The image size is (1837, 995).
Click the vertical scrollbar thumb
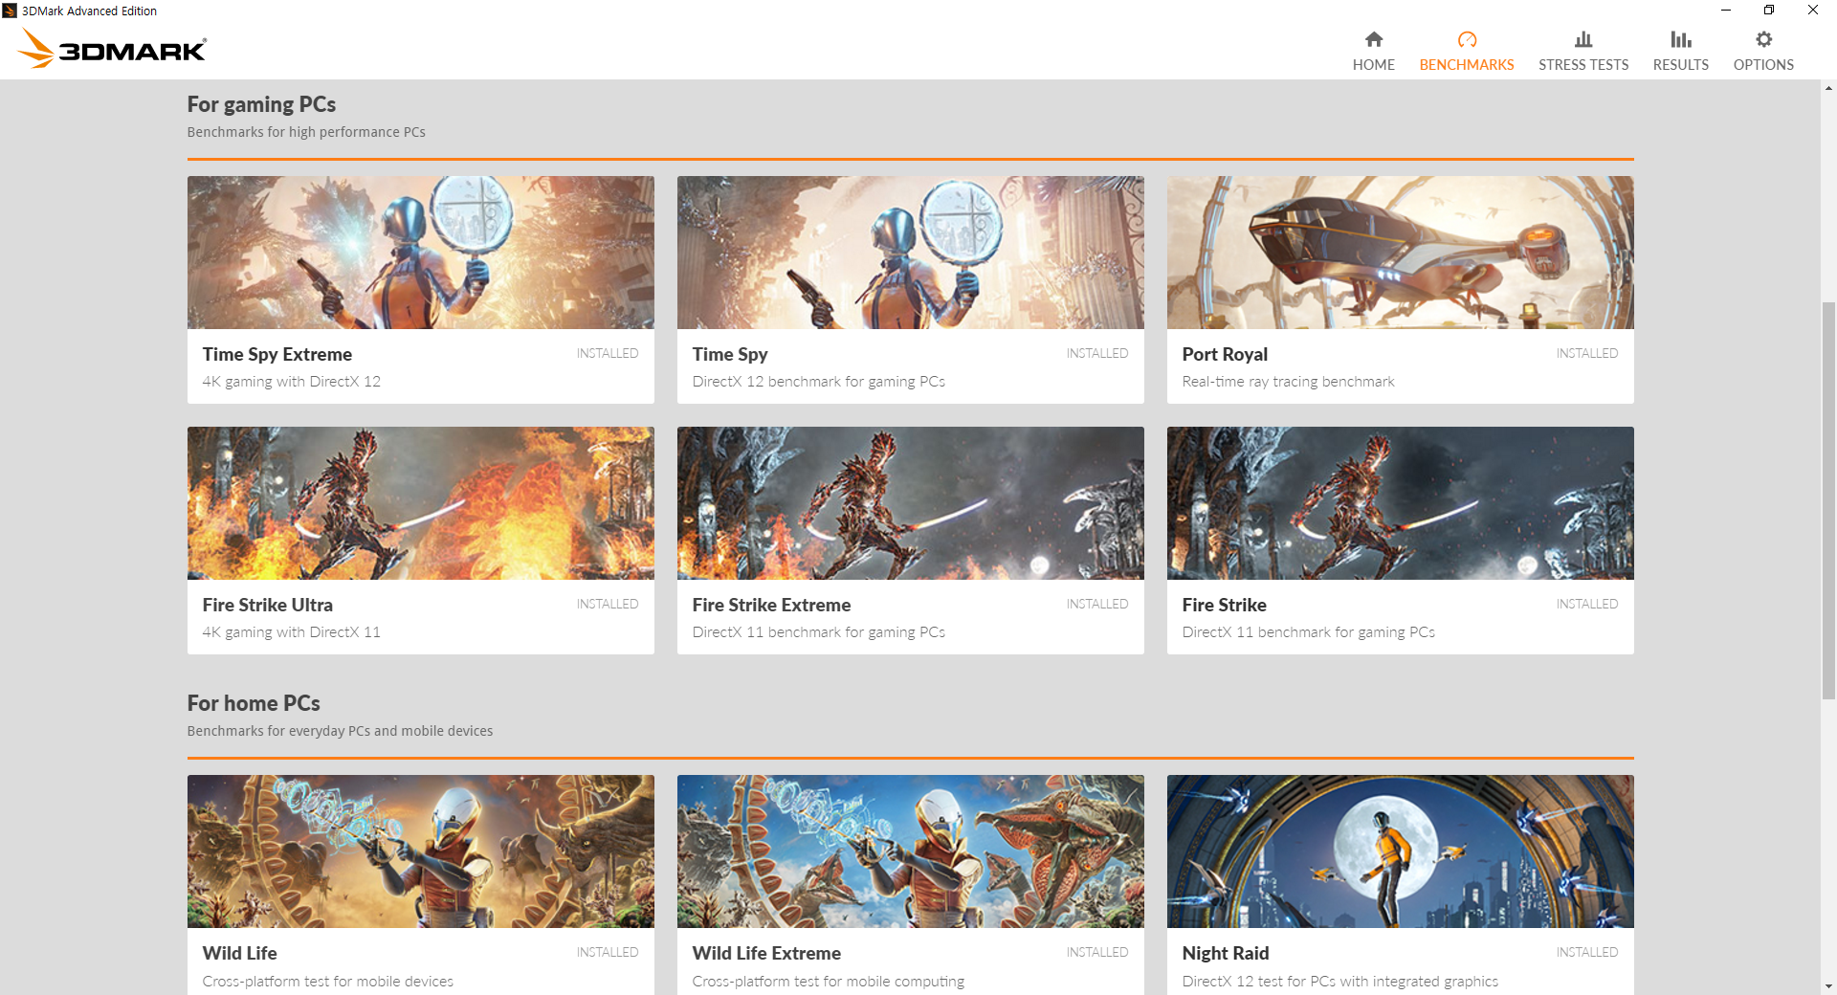click(1828, 501)
